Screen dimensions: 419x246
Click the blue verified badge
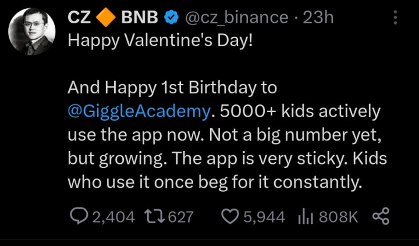171,18
